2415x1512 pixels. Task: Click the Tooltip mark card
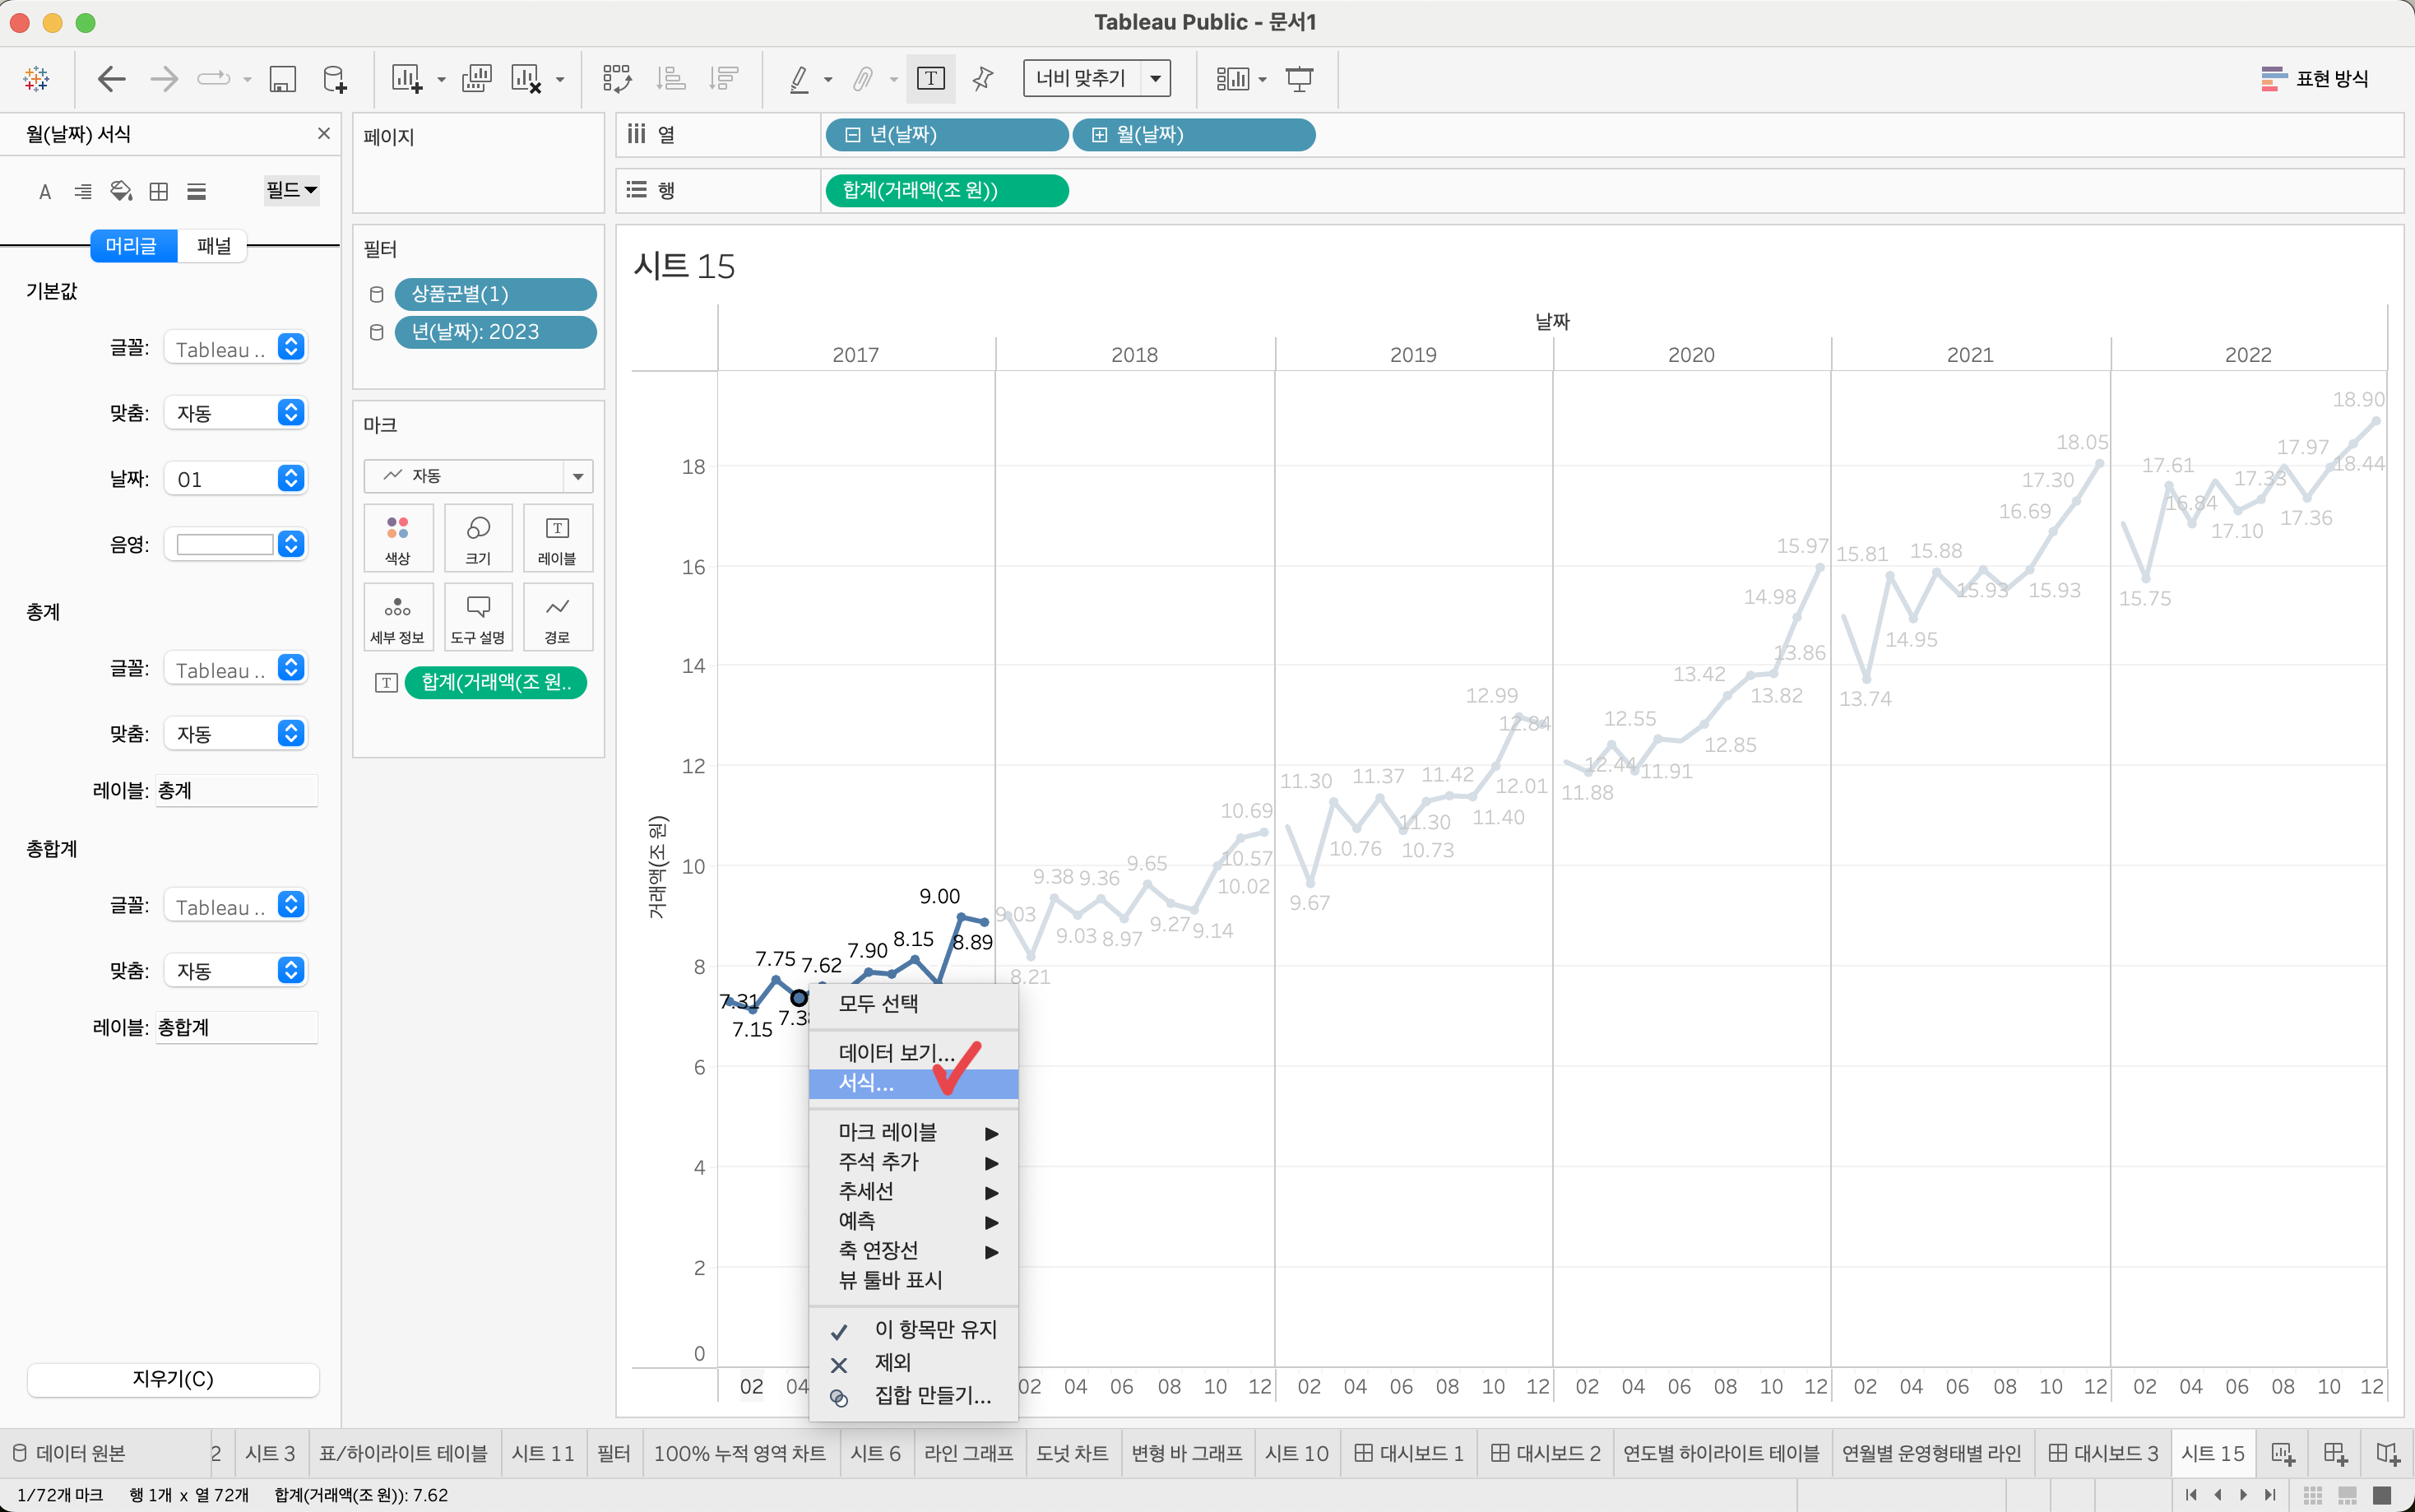(x=478, y=618)
